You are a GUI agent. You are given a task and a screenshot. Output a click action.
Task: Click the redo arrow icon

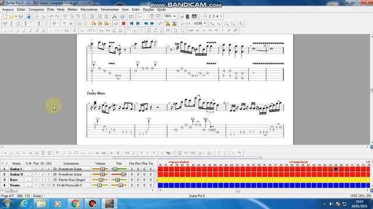click(57, 16)
